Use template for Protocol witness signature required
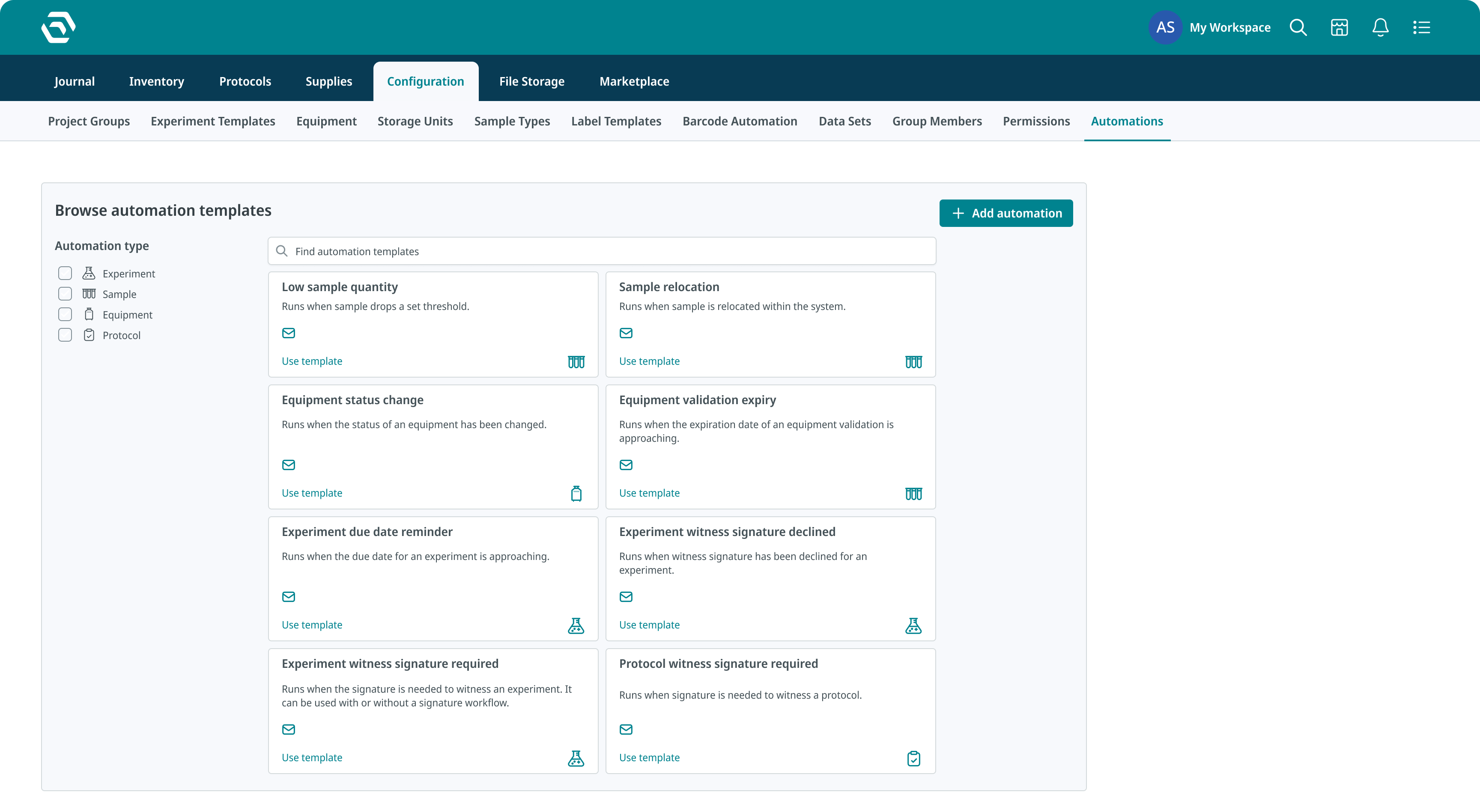This screenshot has width=1480, height=798. [x=649, y=758]
